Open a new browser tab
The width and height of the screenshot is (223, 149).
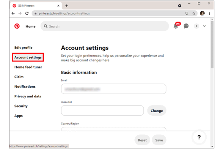coord(67,6)
